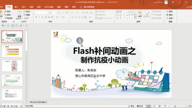
Task: Open the 视图 View ribbon tab
Action: tap(66, 7)
